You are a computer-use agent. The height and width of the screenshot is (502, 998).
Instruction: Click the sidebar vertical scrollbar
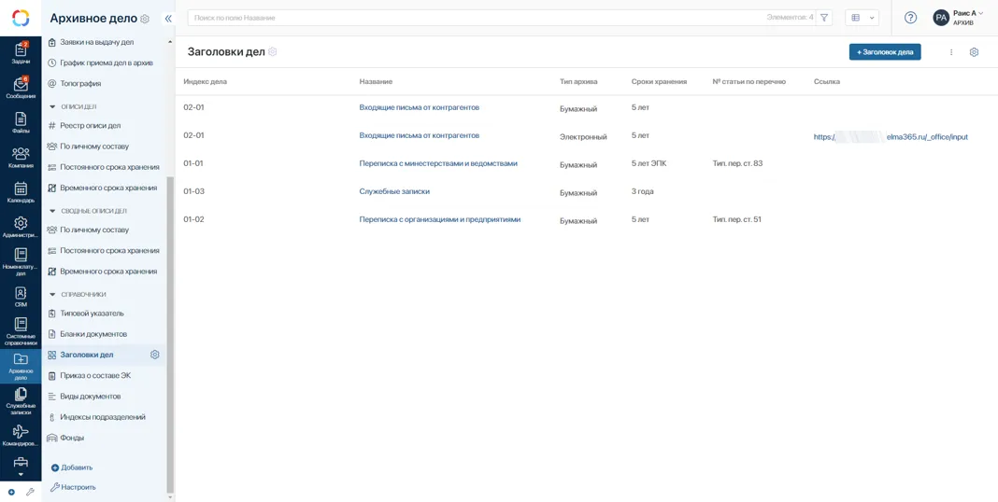170,327
